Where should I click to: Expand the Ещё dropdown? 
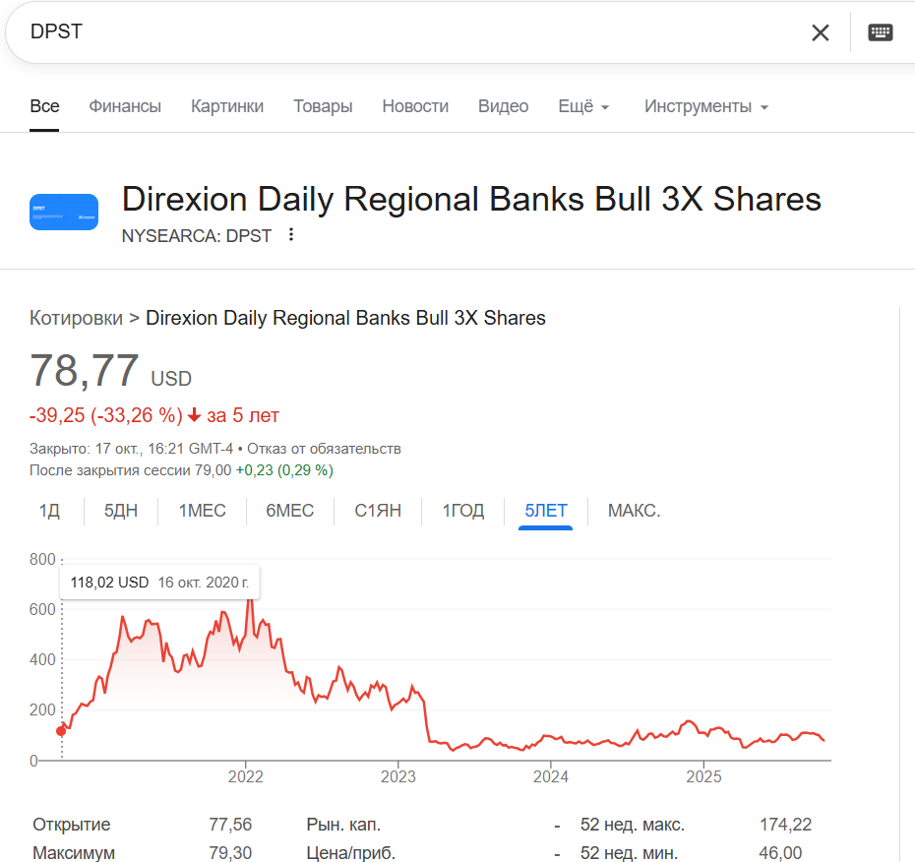click(x=583, y=106)
